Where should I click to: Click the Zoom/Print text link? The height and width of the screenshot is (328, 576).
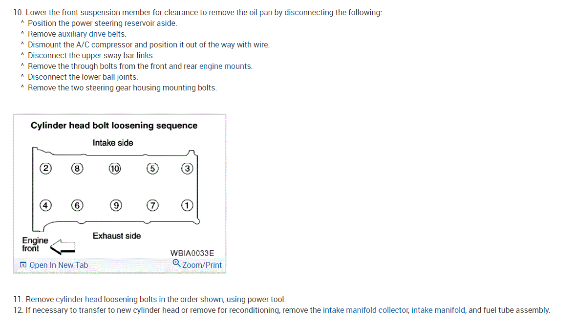pyautogui.click(x=202, y=265)
